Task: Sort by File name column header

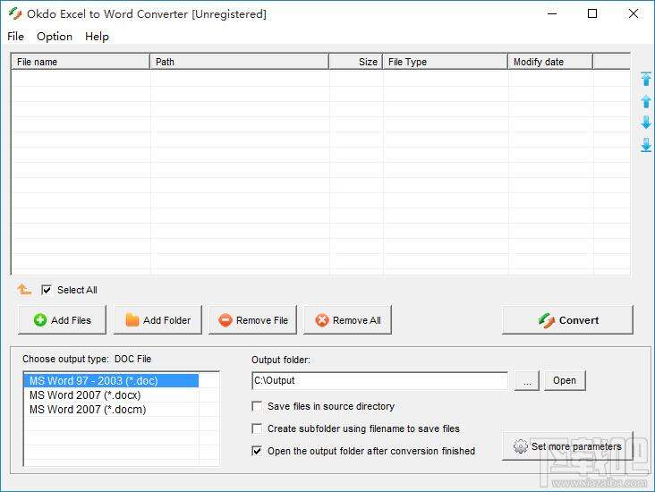Action: pyautogui.click(x=81, y=62)
